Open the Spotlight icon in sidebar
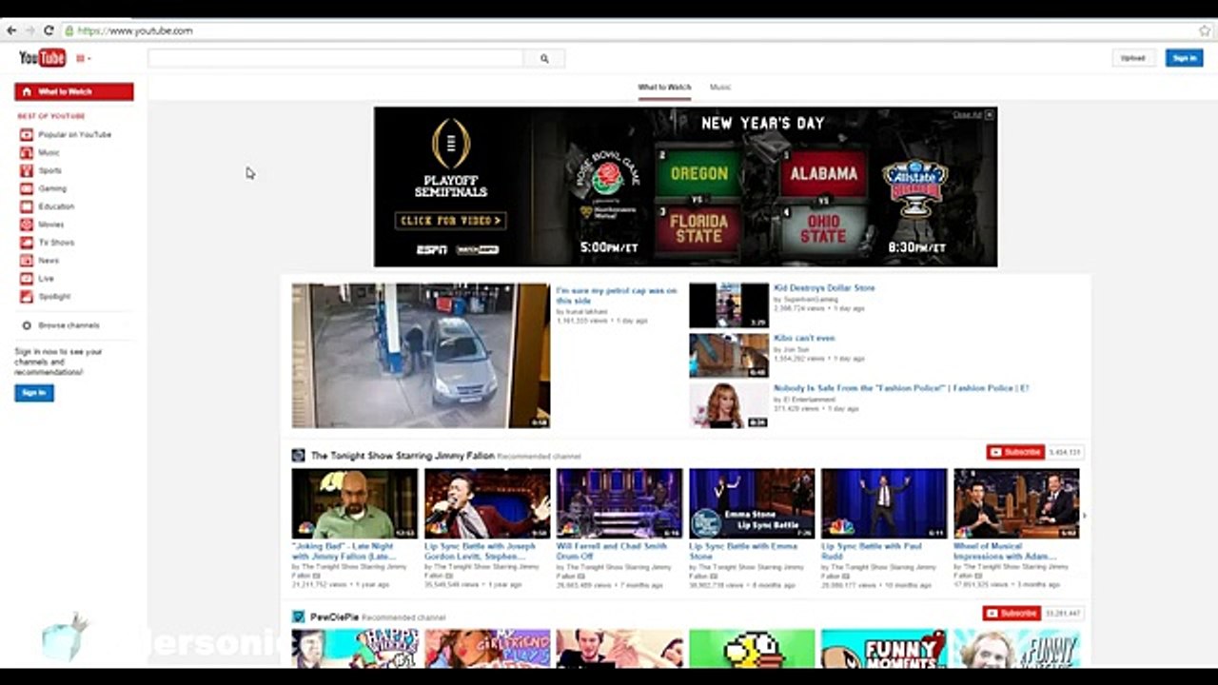 coord(27,297)
